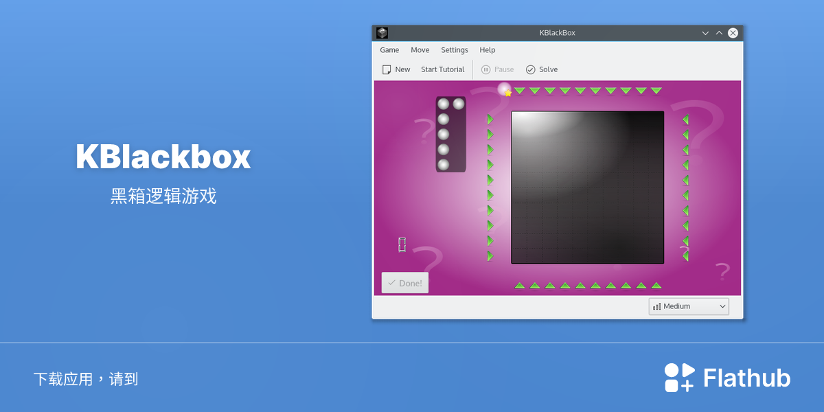Open the Settings menu
The width and height of the screenshot is (824, 412).
point(455,50)
